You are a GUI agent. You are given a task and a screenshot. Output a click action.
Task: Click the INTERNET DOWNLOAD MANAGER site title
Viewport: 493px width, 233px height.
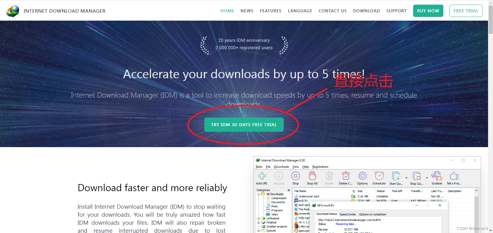tap(64, 11)
